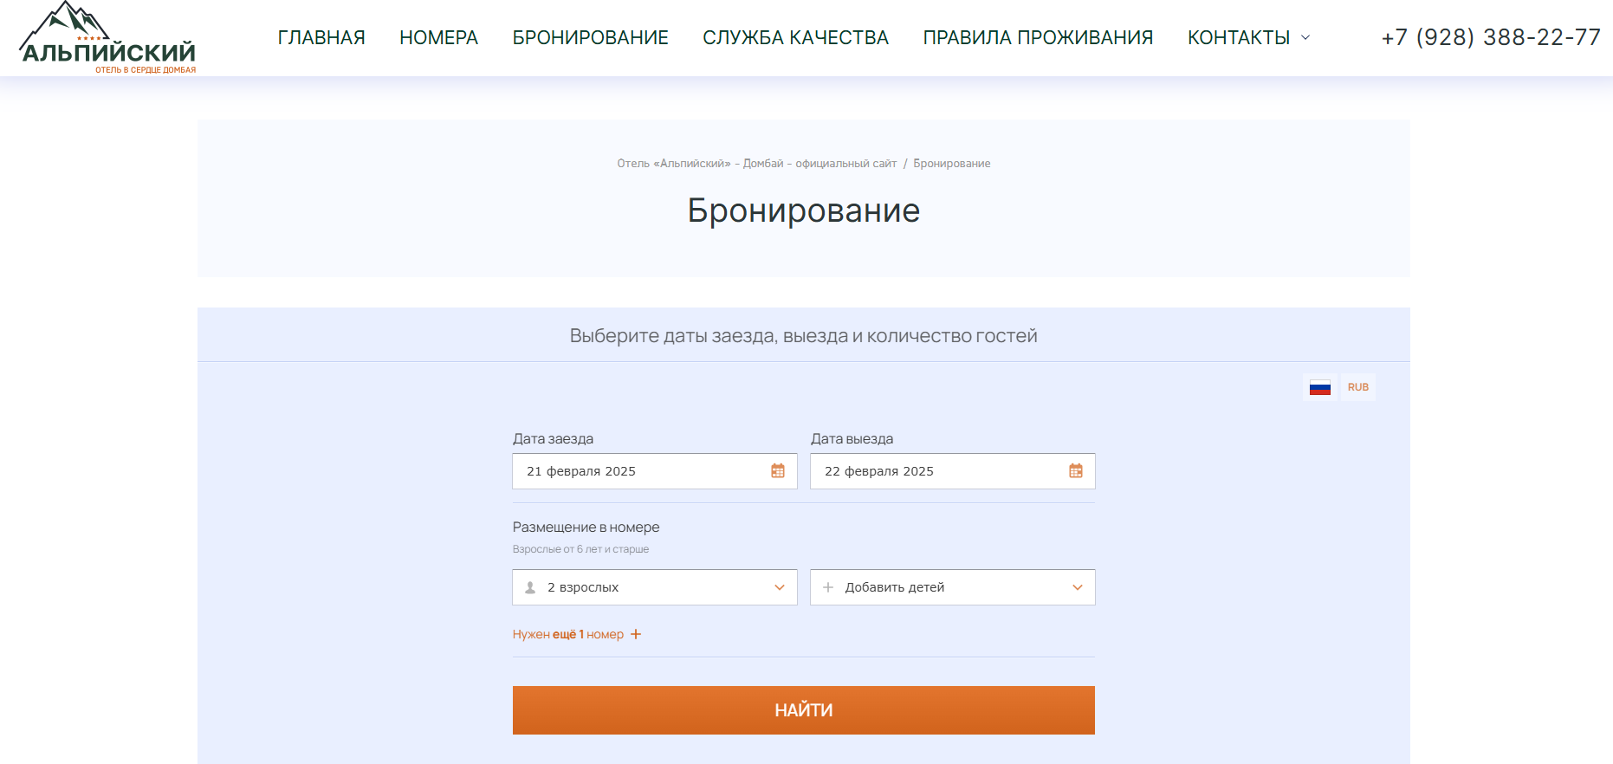The height and width of the screenshot is (764, 1613).
Task: Follow breadcrumb link to hotel official site
Action: pyautogui.click(x=756, y=164)
